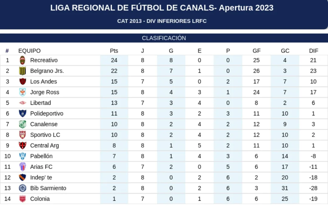
Task: Click the DIF column header
Action: [313, 51]
